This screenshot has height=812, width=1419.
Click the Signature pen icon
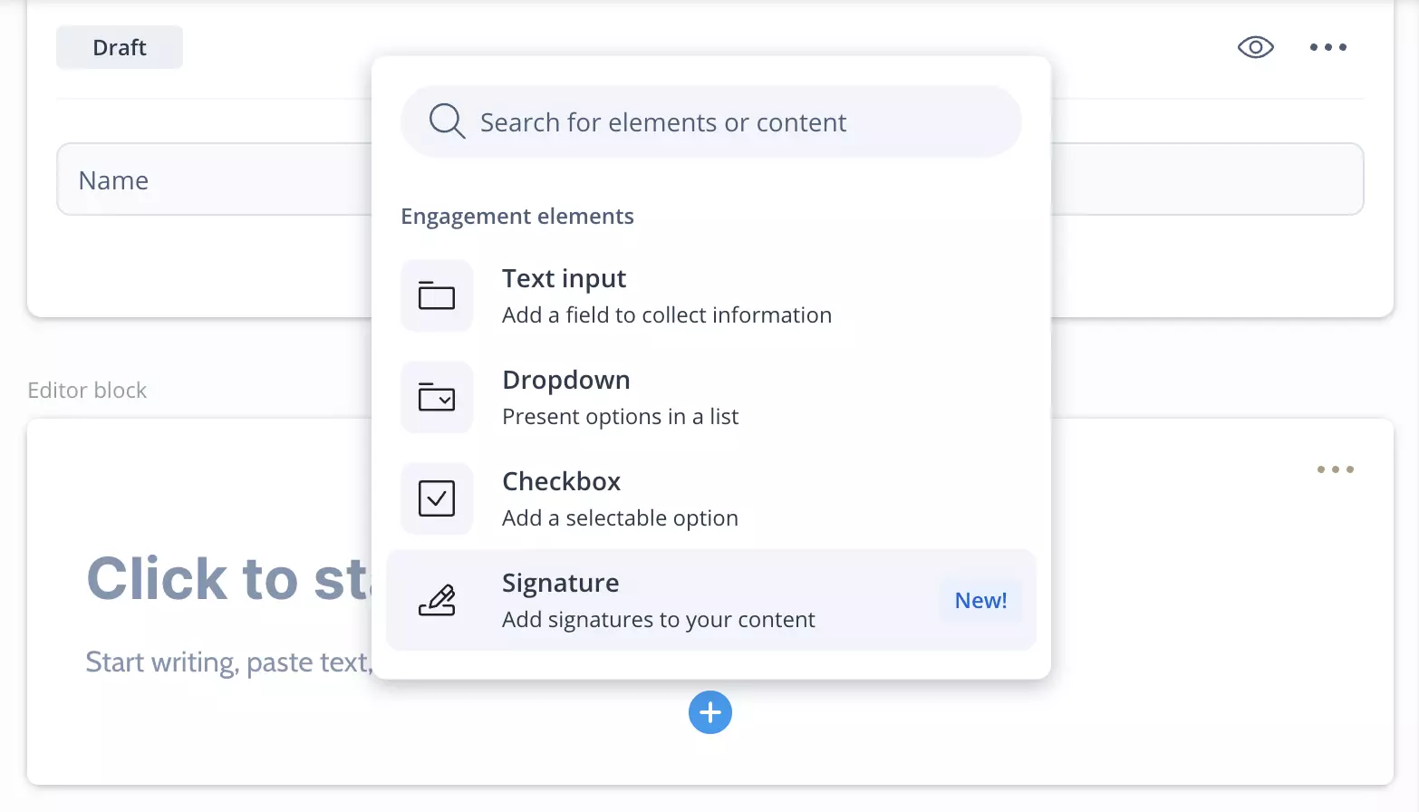(437, 600)
